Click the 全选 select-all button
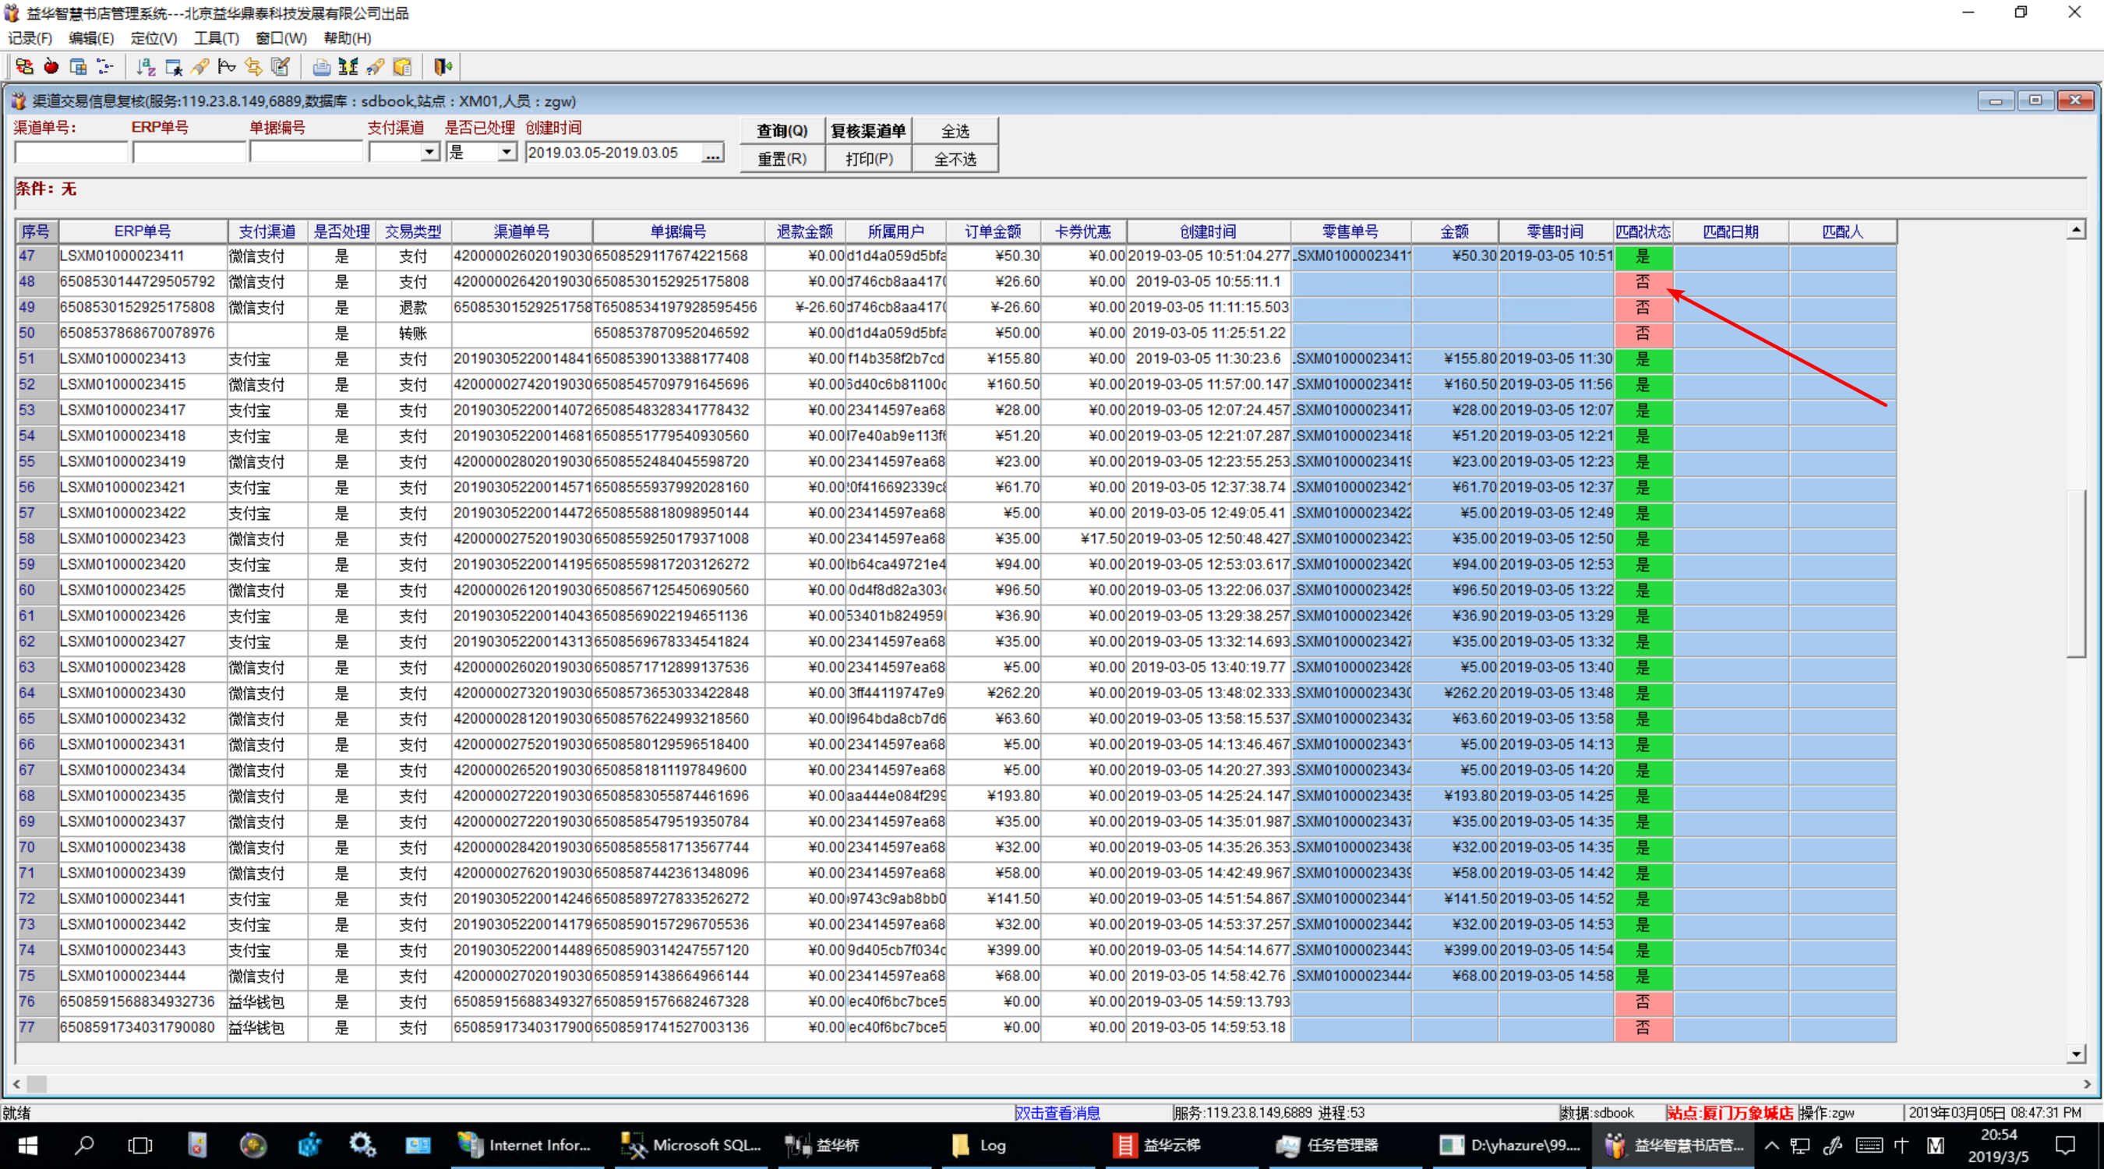Viewport: 2104px width, 1169px height. 954,131
